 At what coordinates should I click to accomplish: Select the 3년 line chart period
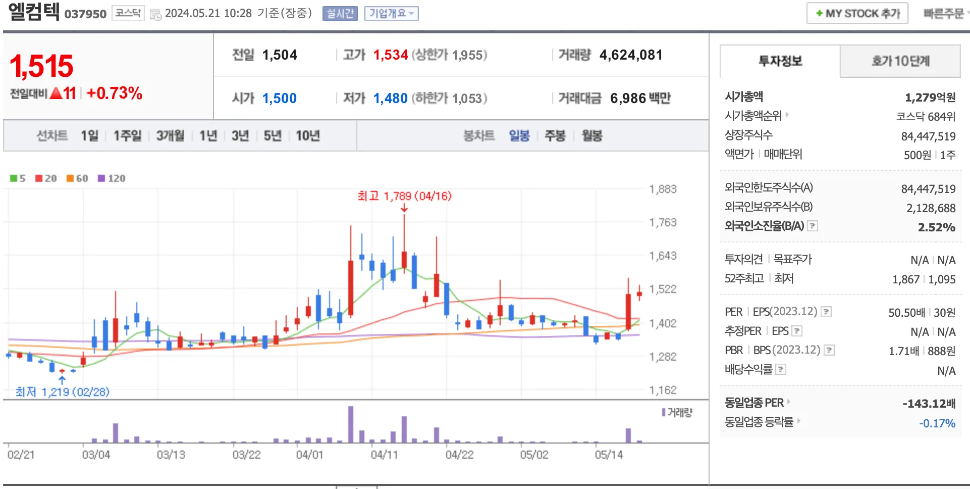click(x=240, y=135)
